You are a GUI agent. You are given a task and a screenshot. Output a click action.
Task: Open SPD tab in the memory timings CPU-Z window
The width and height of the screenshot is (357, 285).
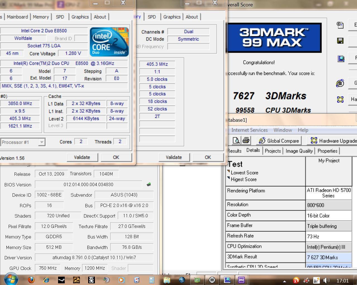pyautogui.click(x=152, y=17)
